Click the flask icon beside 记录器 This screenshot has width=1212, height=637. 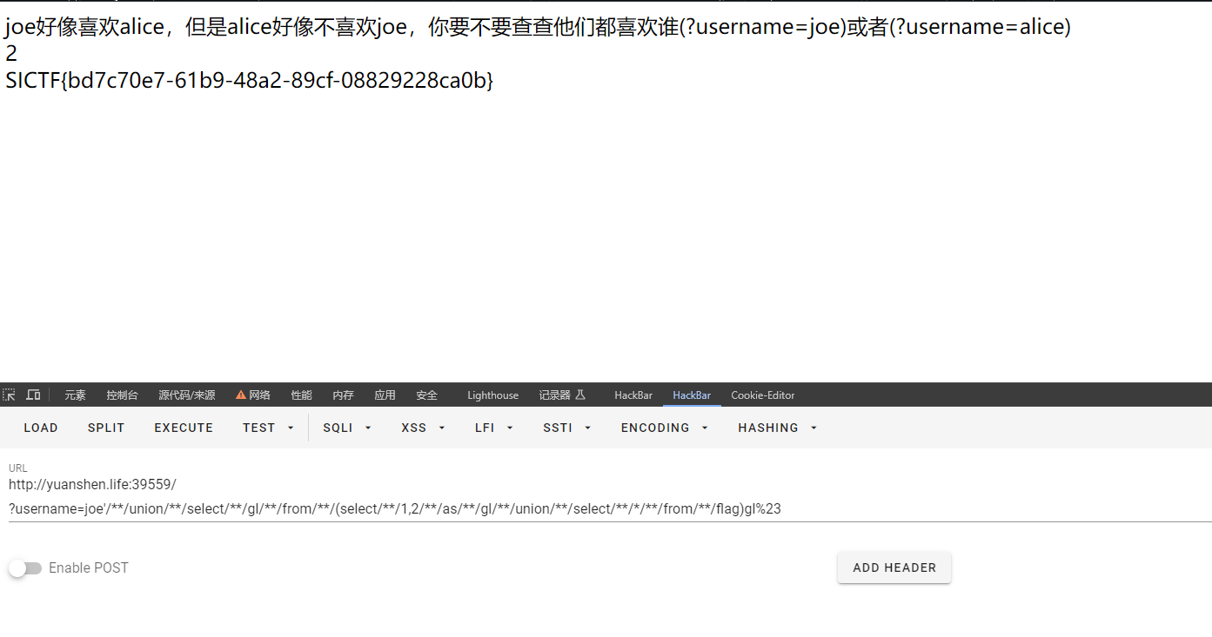580,395
